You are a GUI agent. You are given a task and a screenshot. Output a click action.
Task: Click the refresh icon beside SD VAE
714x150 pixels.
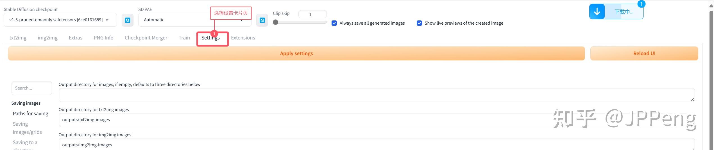262,20
